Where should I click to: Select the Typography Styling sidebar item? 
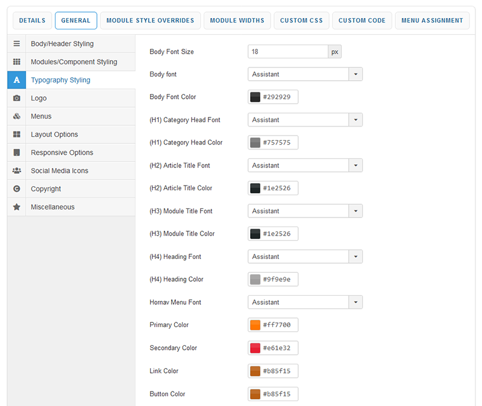tap(60, 80)
